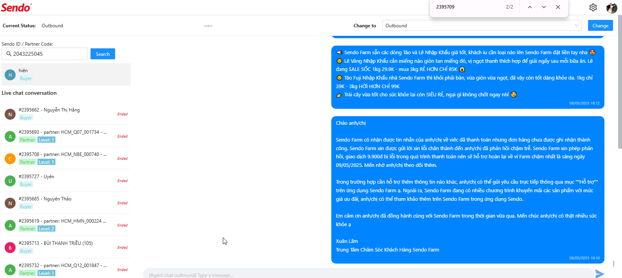The height and width of the screenshot is (278, 622).
Task: Click the 08/05/2025 16:12 timestamp
Action: pyautogui.click(x=584, y=103)
